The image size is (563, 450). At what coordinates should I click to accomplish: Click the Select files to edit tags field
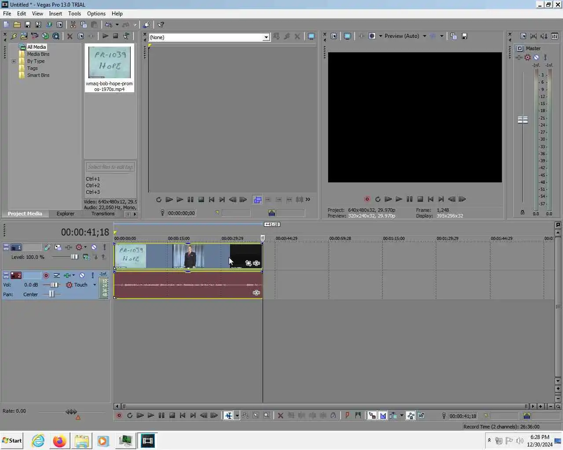point(110,167)
